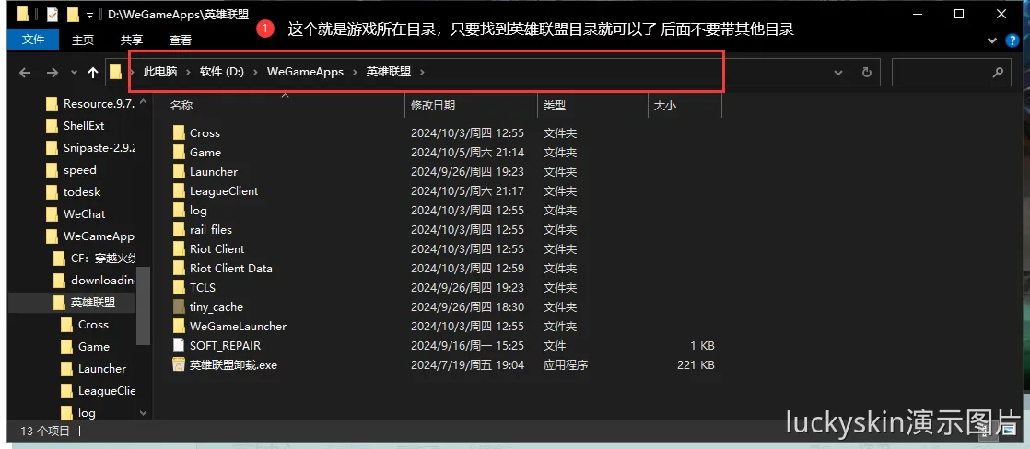Open Cross subfolder in navigation tree
This screenshot has width=1030, height=449.
(x=93, y=324)
